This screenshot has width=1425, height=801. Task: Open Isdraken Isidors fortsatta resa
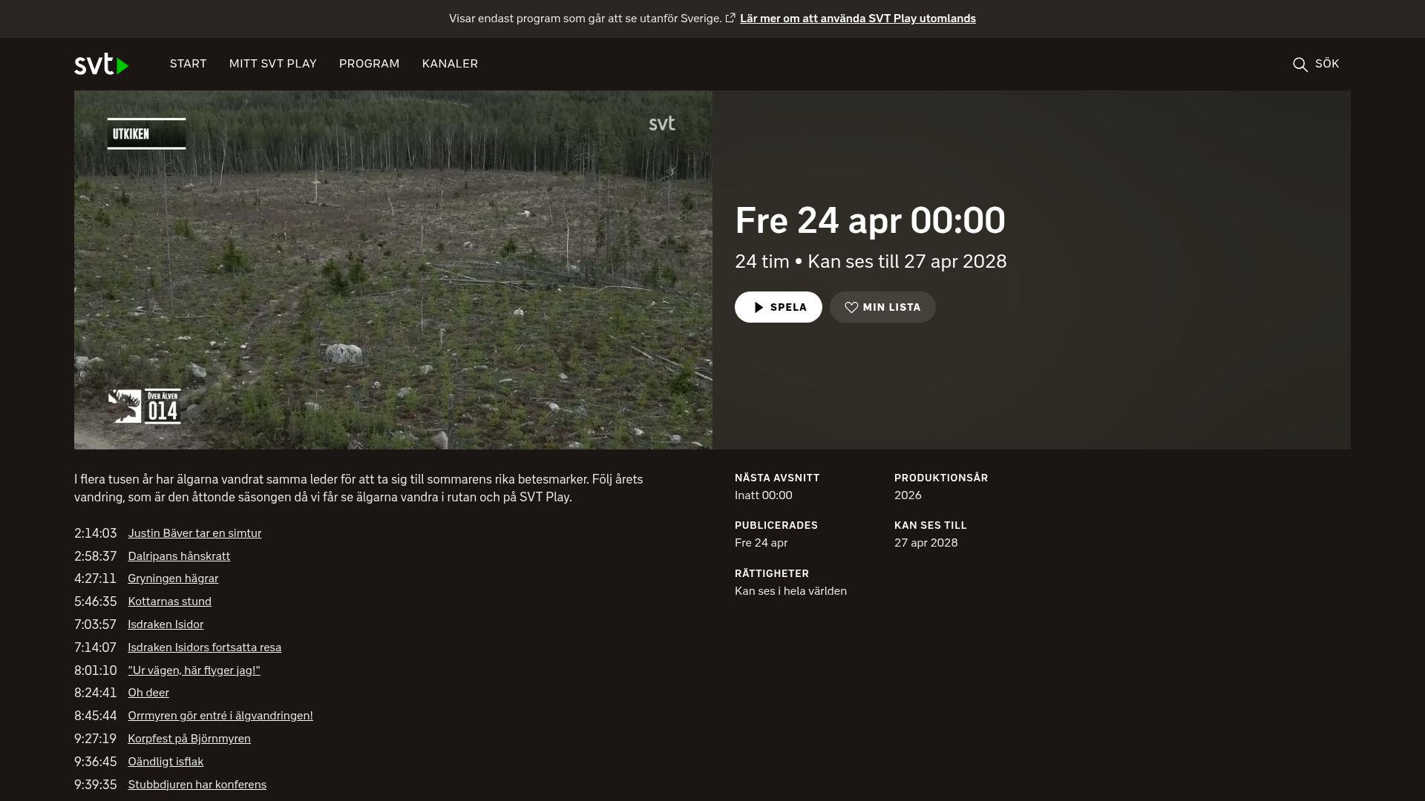tap(204, 647)
